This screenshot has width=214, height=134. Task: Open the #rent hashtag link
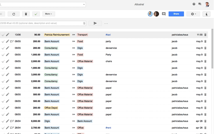click(108, 128)
